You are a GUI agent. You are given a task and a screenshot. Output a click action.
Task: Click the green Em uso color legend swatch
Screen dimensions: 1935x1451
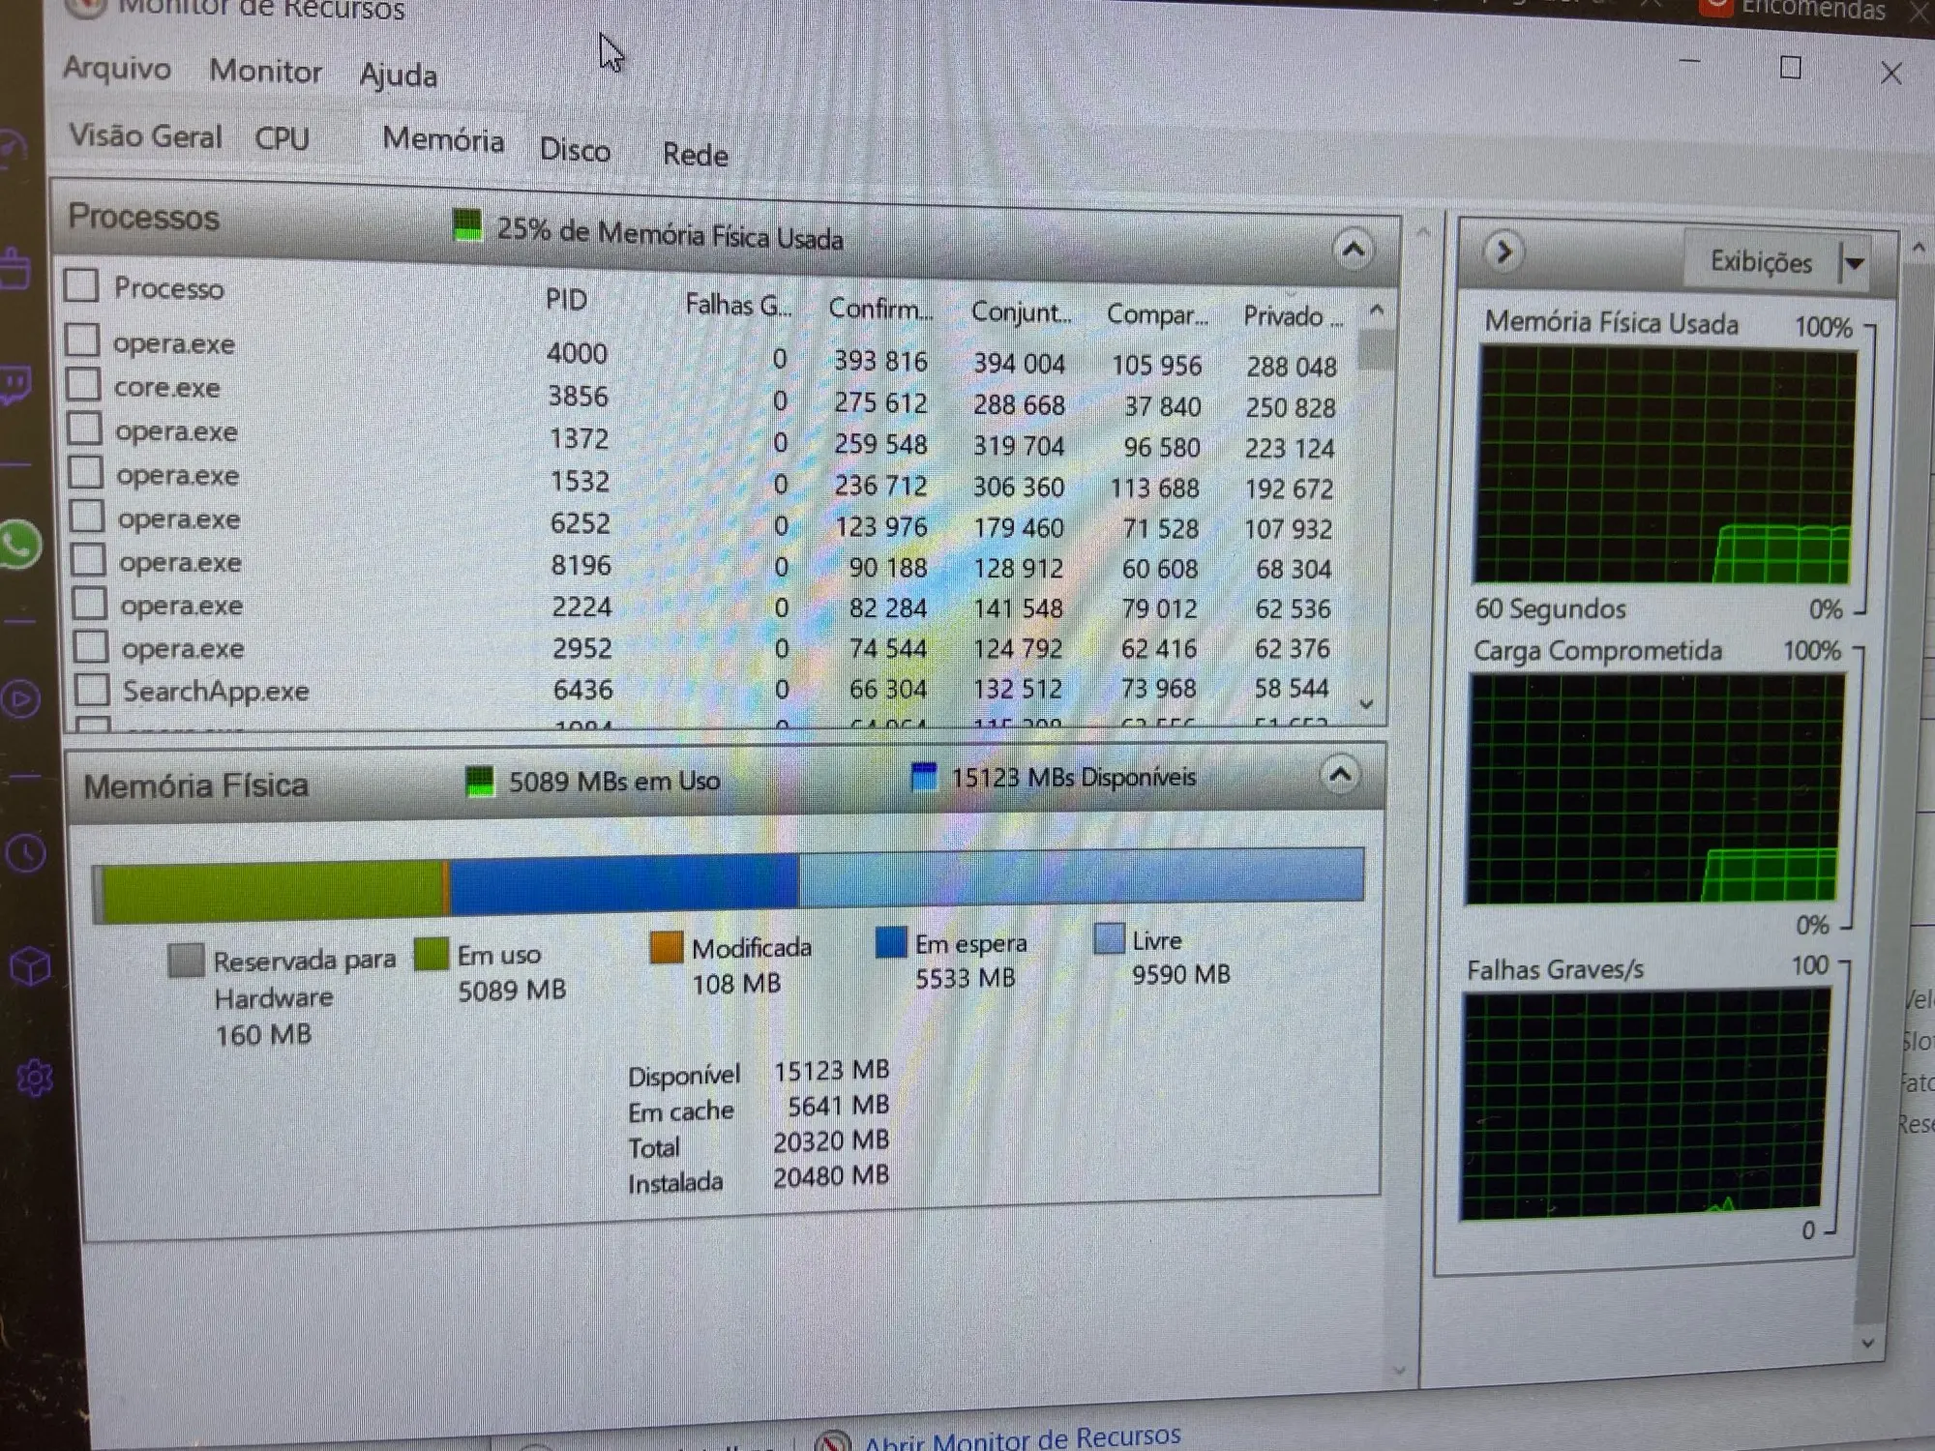[432, 954]
